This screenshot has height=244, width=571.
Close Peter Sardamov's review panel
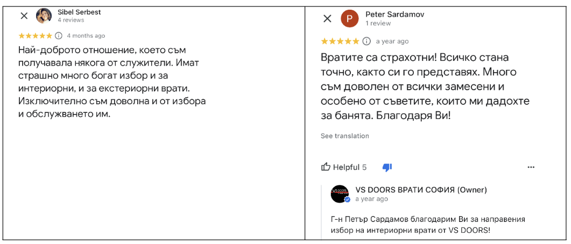click(327, 19)
